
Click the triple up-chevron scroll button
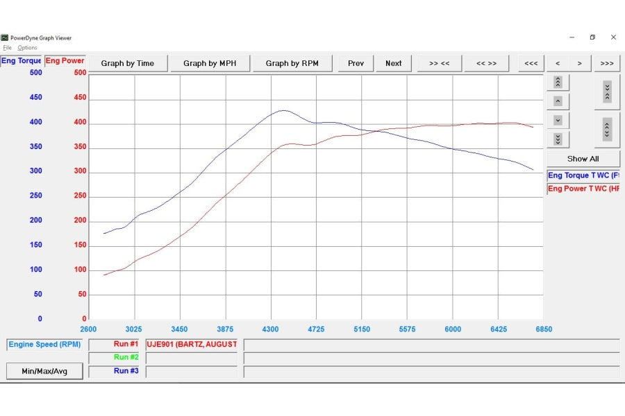[558, 83]
